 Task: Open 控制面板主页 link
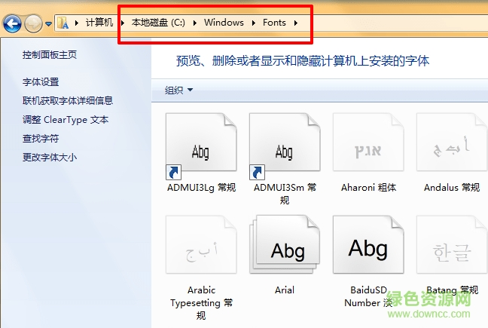(50, 55)
